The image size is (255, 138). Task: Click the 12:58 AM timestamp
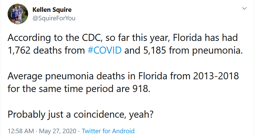click(21, 131)
